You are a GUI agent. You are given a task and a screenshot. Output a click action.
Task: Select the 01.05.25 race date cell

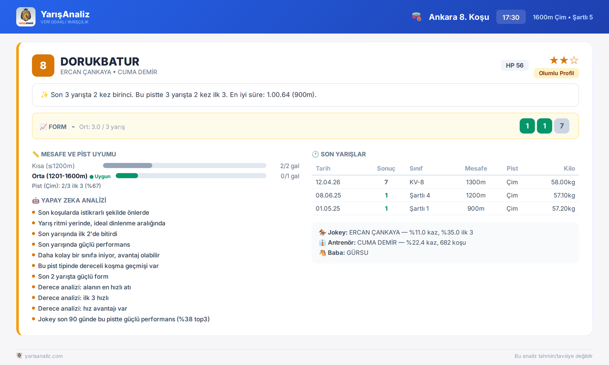(328, 209)
